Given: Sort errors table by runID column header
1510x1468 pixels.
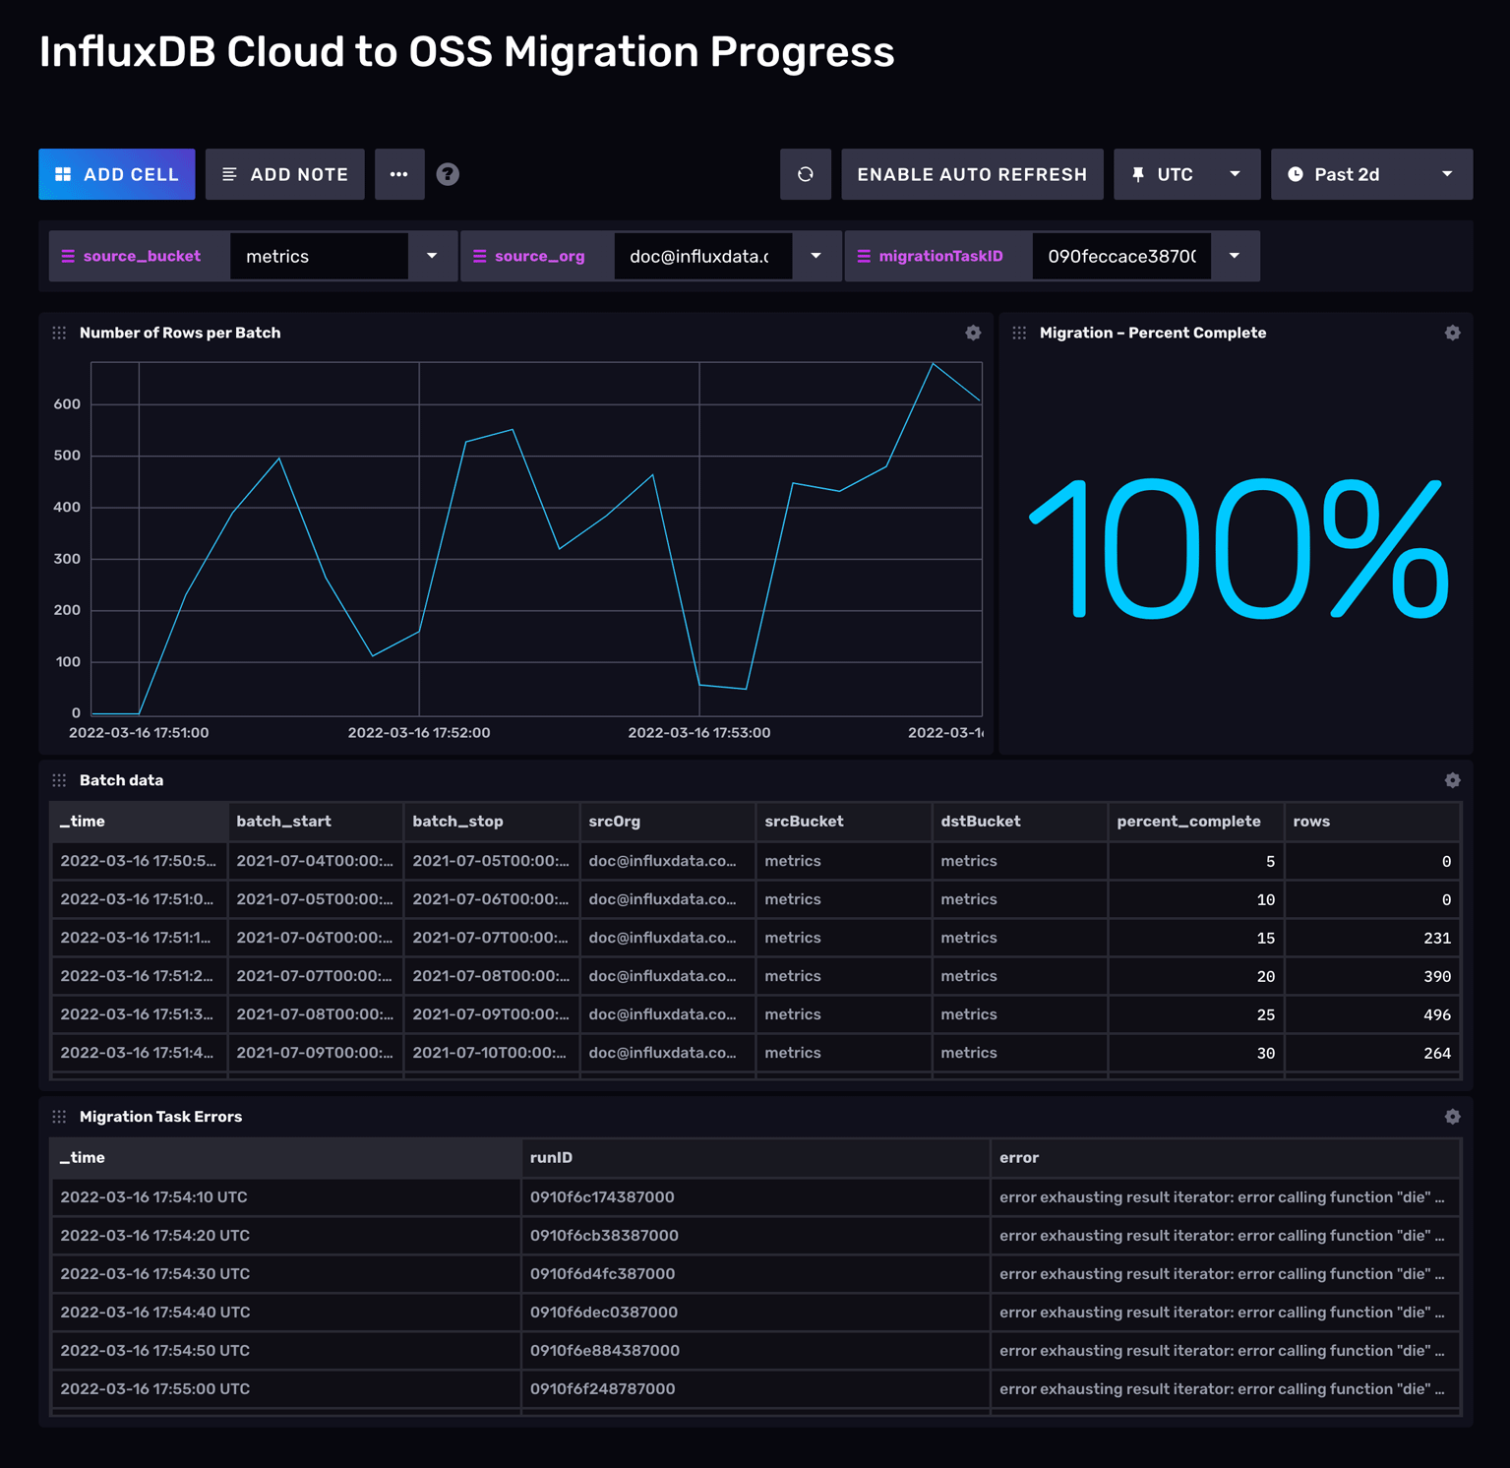Looking at the screenshot, I should [x=551, y=1158].
